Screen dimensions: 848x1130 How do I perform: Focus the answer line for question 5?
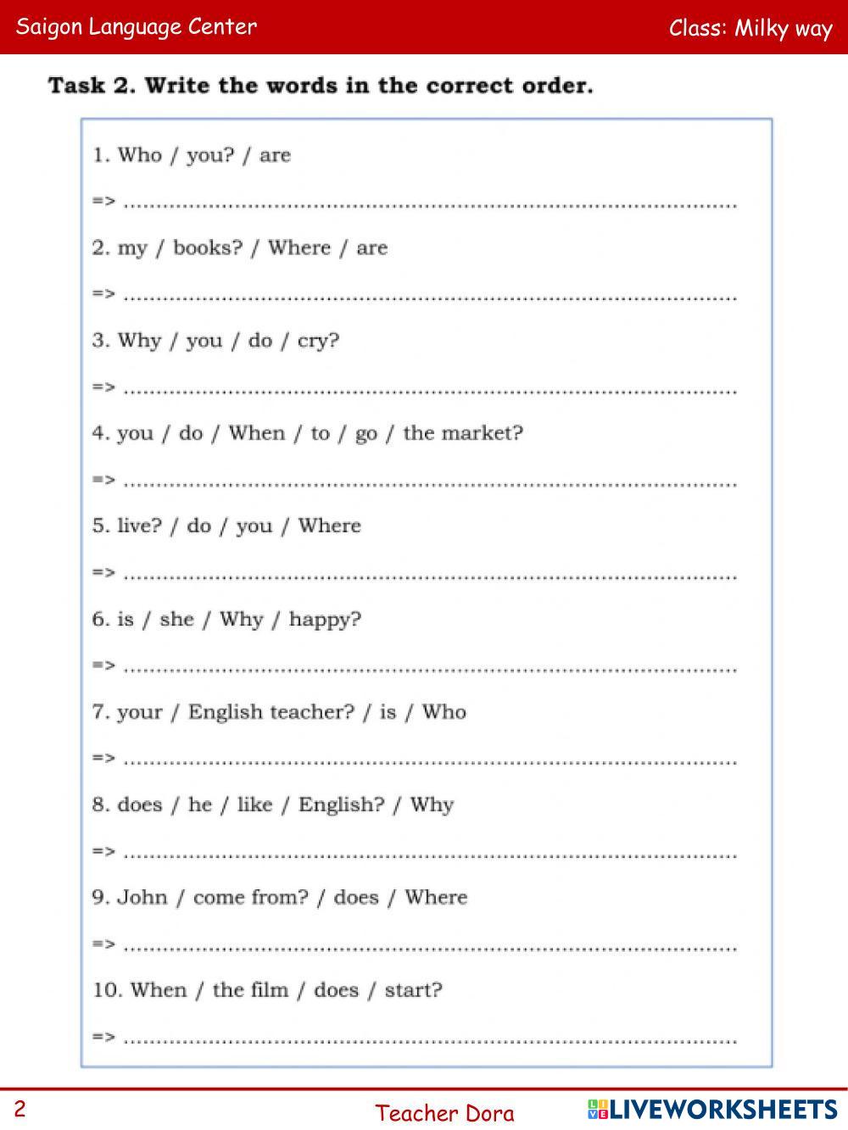click(x=430, y=572)
